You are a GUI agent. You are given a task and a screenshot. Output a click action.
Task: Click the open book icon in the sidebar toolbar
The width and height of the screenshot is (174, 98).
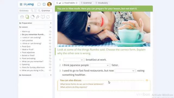(x=43, y=17)
